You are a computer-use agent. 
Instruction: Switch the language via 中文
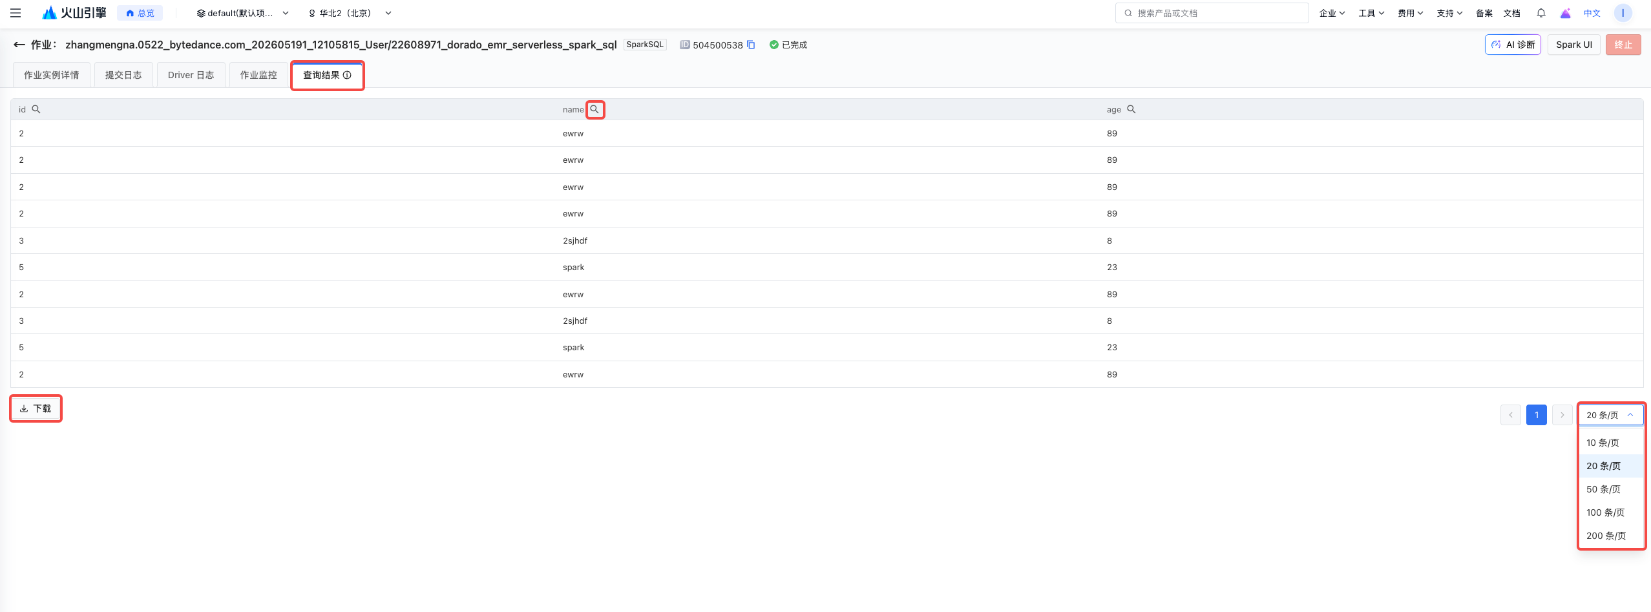coord(1592,13)
